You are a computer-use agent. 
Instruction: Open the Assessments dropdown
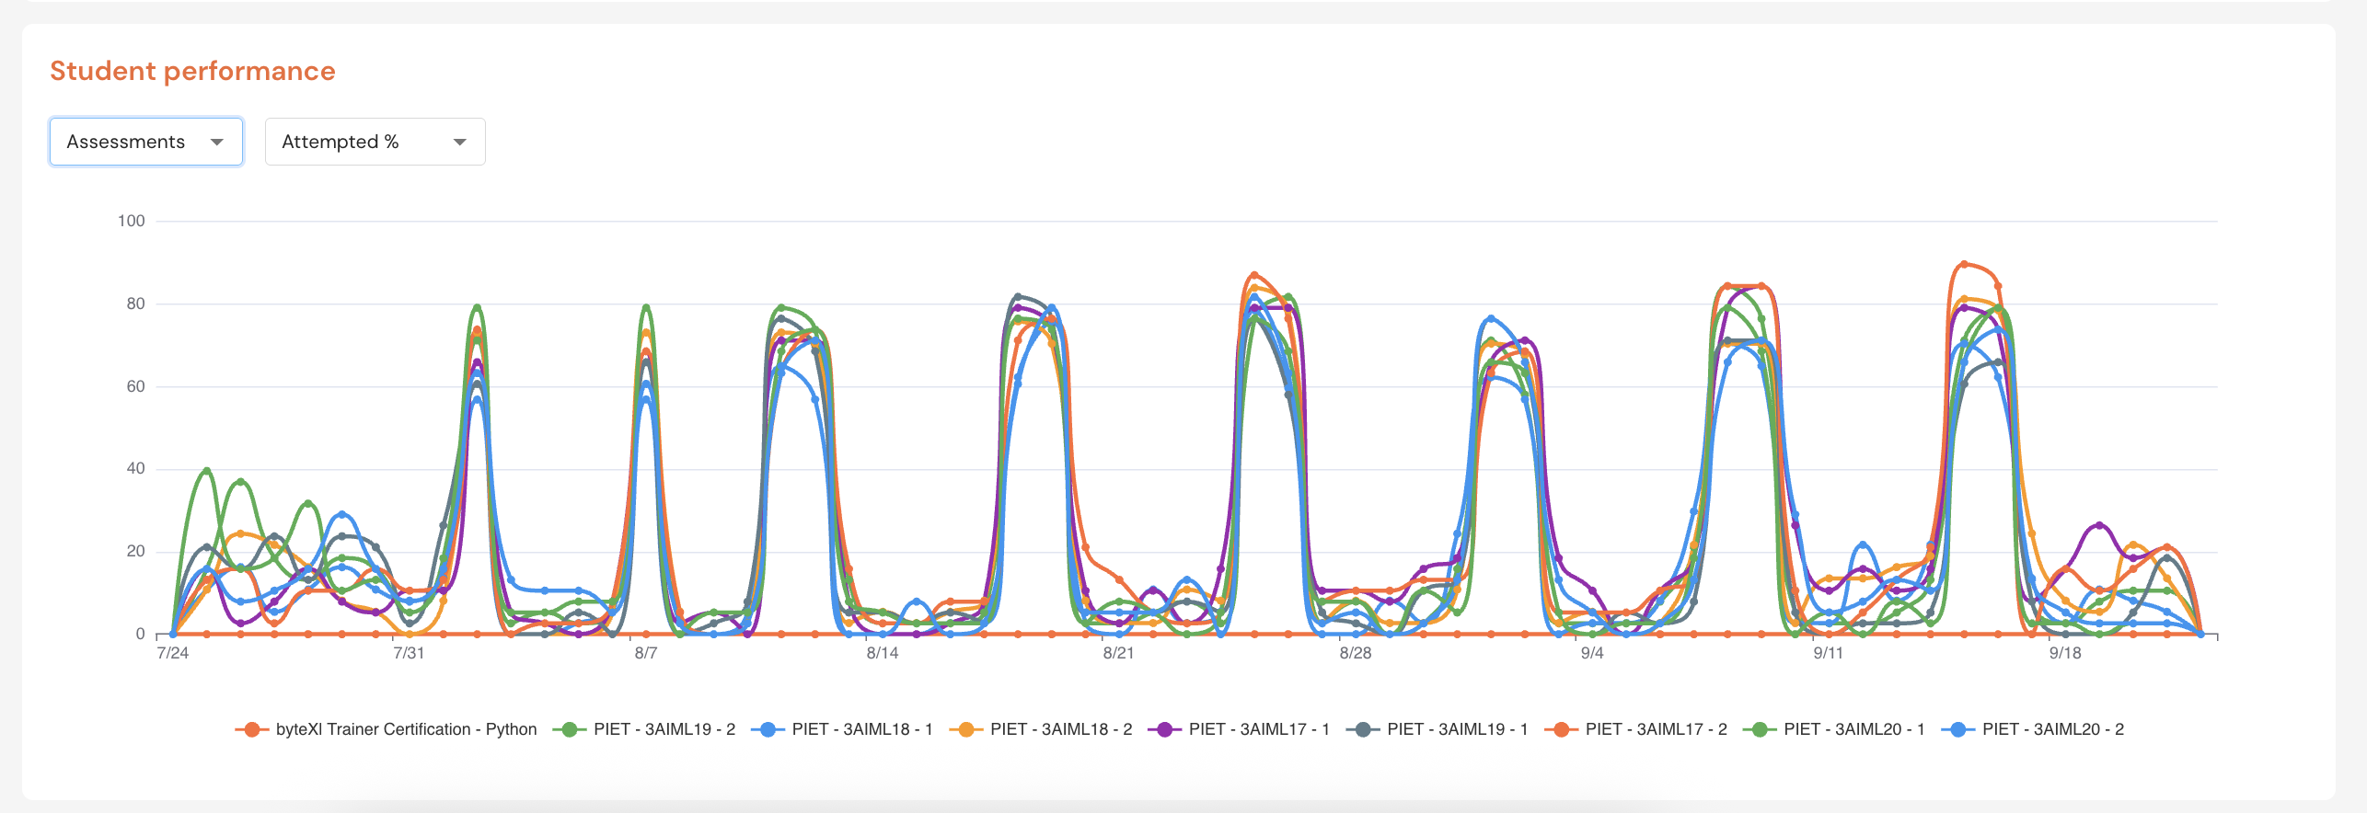[145, 142]
